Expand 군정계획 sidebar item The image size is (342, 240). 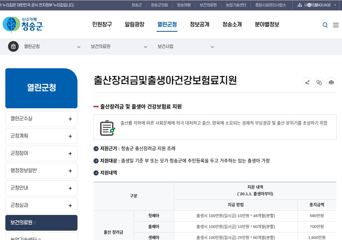pyautogui.click(x=41, y=136)
